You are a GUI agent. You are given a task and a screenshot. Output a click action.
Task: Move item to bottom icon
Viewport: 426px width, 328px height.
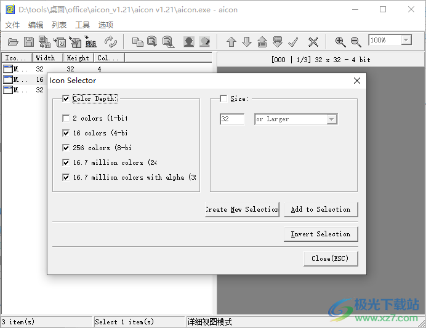[278, 42]
